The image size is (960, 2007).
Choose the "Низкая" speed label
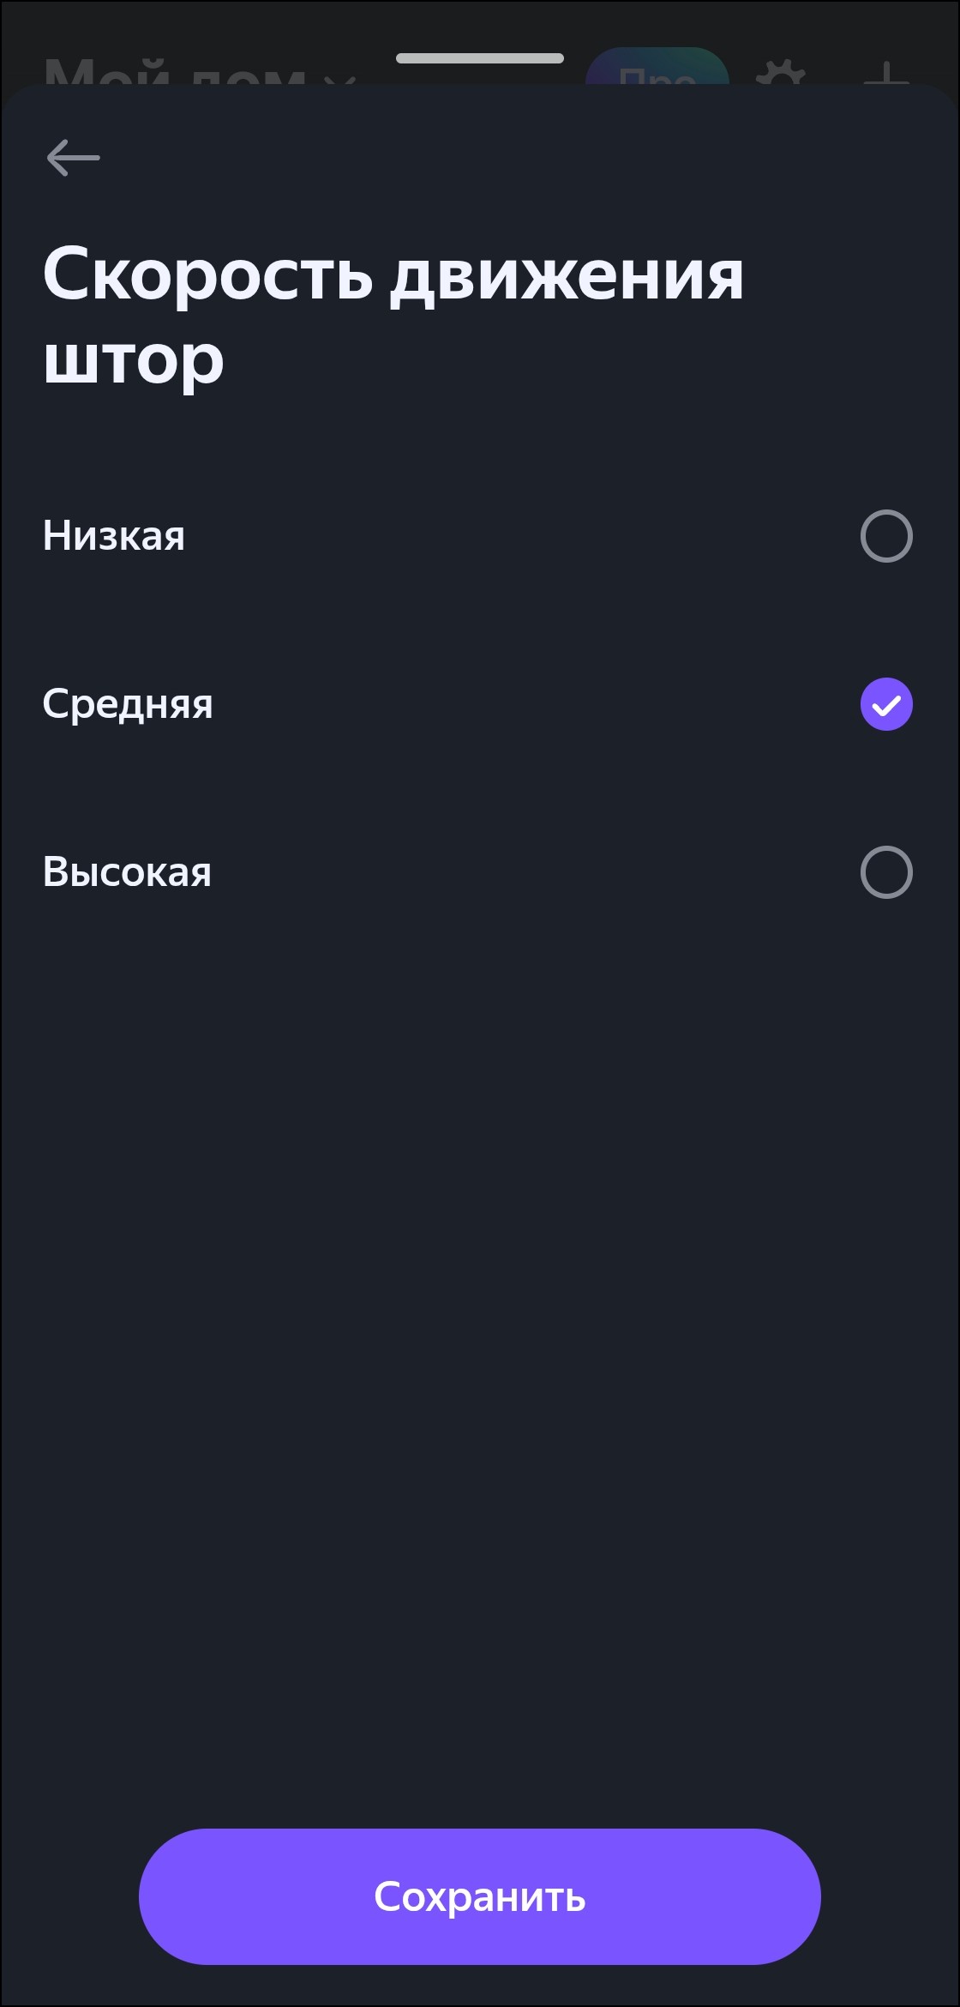(x=114, y=536)
